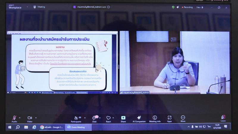Open the AI Companion panel
This screenshot has height=134, width=238.
click(139, 119)
